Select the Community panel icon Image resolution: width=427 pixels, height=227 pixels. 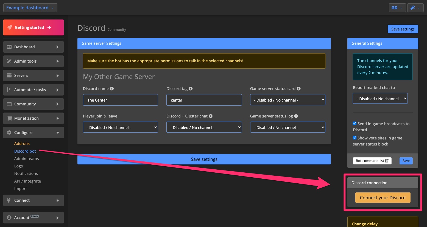coord(10,104)
